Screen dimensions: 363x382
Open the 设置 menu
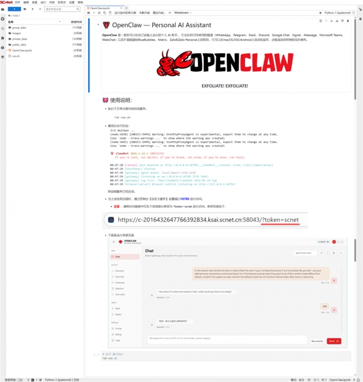coord(72,2)
